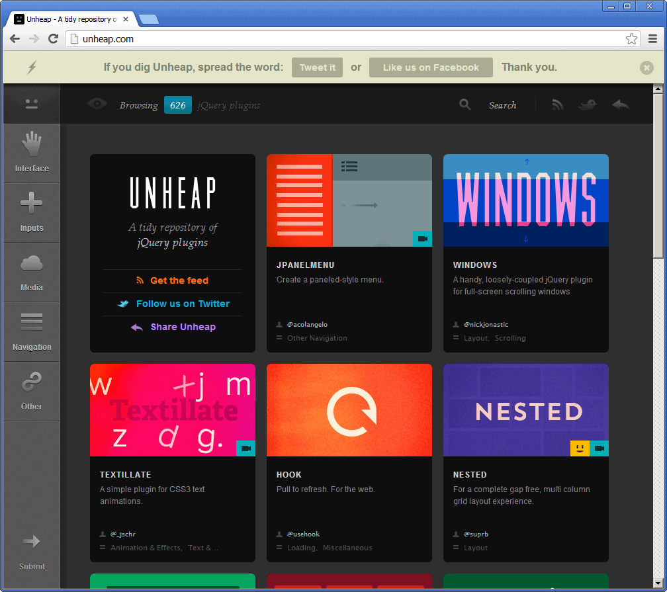The image size is (667, 592).
Task: Open the Media cloud icon
Action: [x=32, y=263]
